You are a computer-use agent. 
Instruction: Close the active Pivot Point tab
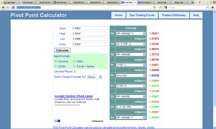pyautogui.click(x=135, y=2)
